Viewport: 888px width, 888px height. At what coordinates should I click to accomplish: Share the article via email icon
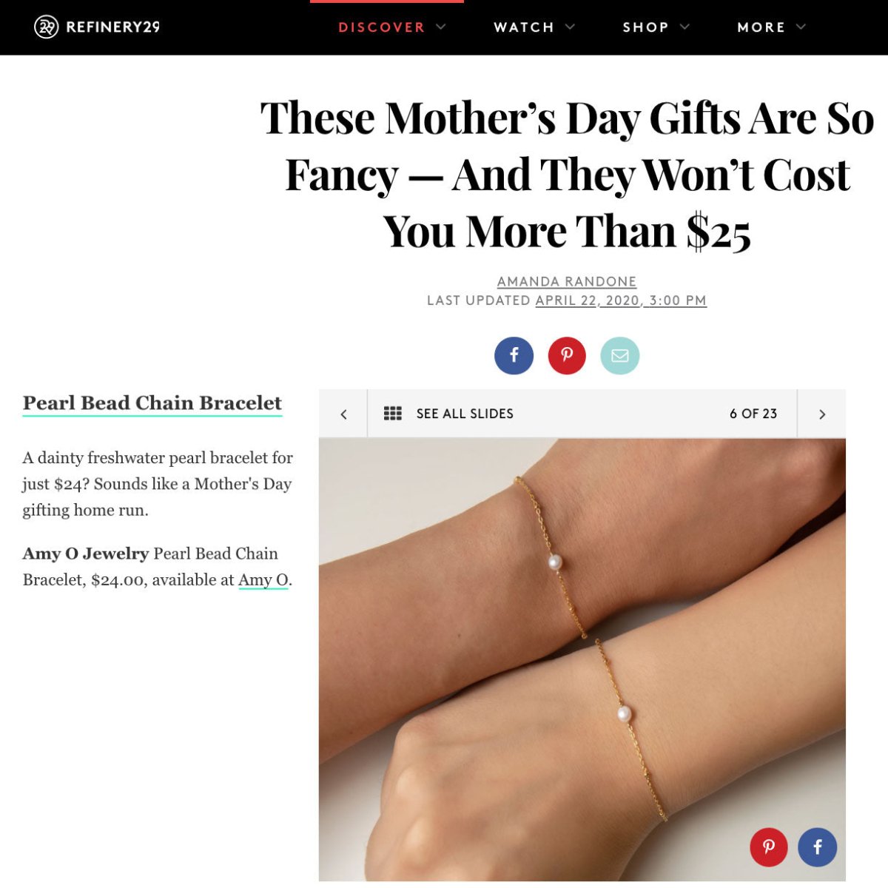(620, 355)
